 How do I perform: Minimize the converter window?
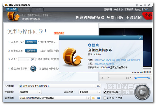tap(141, 5)
